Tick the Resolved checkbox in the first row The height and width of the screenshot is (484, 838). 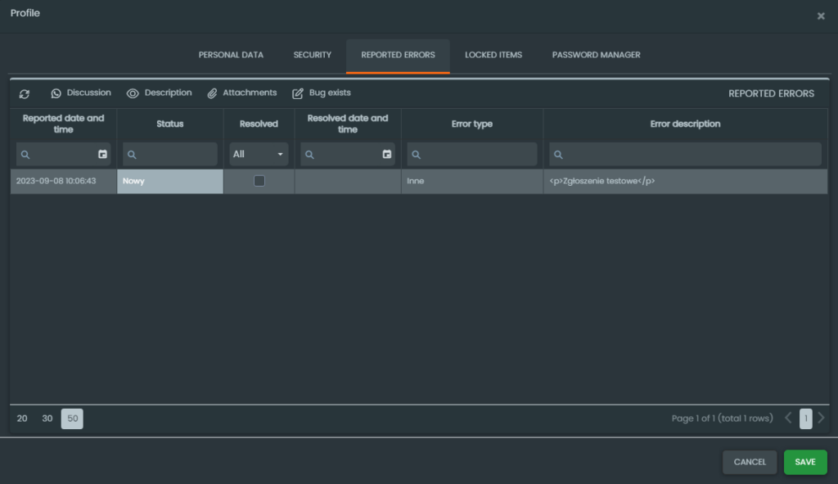pos(259,181)
